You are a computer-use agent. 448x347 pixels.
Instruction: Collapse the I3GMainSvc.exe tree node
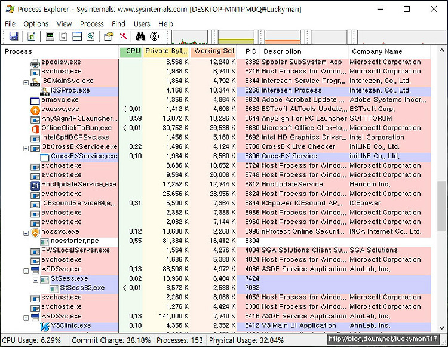click(26, 83)
